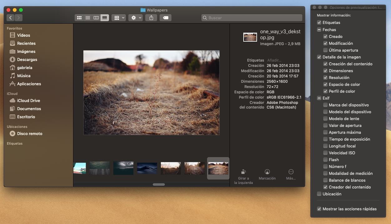Open the Share button in Finder toolbar

(x=151, y=18)
